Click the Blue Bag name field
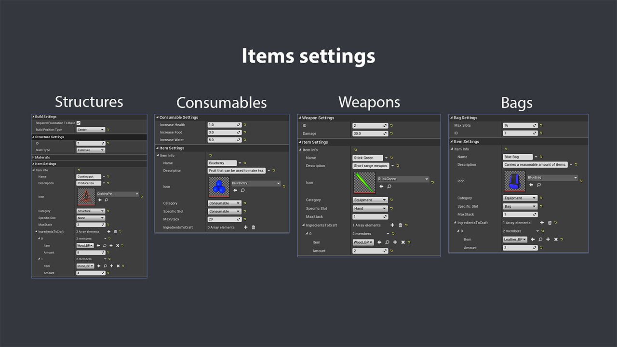 coord(518,157)
